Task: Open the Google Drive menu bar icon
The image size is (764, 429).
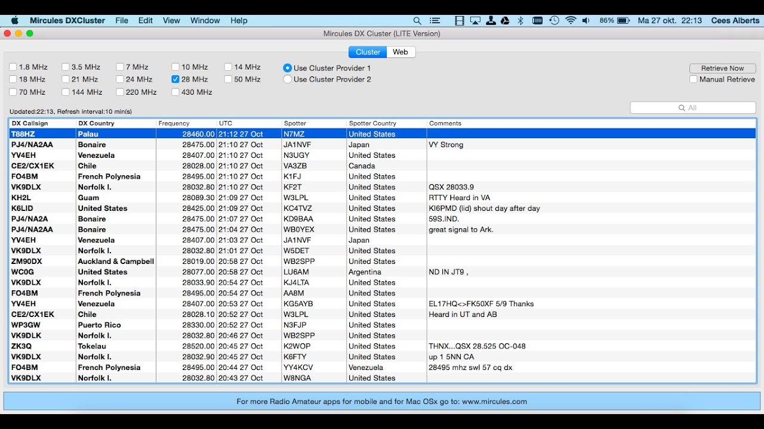Action: click(x=505, y=20)
